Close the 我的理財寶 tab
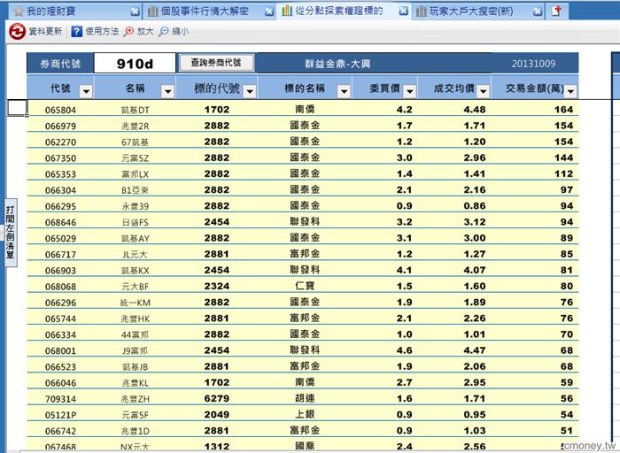This screenshot has width=620, height=453. tap(135, 12)
